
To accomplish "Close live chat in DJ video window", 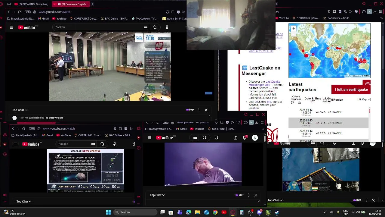I will (x=256, y=195).
